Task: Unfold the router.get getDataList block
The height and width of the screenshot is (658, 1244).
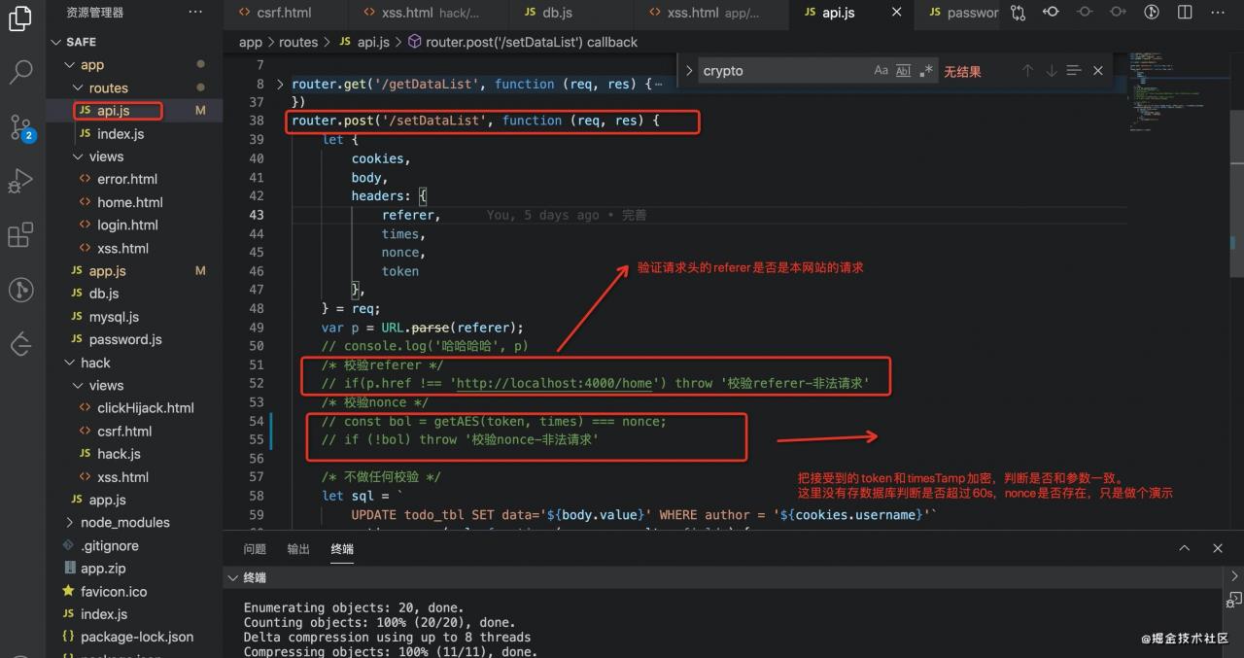Action: point(281,85)
